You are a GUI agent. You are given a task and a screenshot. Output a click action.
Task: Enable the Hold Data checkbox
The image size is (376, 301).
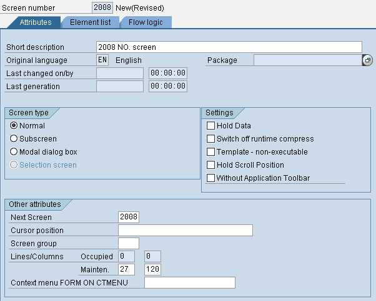(210, 126)
